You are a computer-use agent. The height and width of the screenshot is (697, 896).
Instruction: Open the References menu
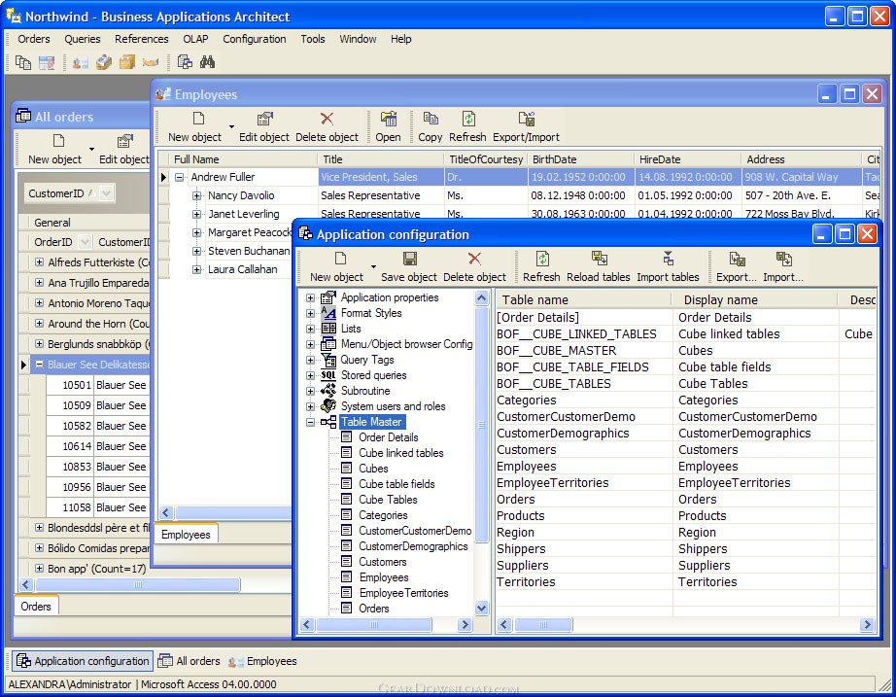pyautogui.click(x=142, y=39)
